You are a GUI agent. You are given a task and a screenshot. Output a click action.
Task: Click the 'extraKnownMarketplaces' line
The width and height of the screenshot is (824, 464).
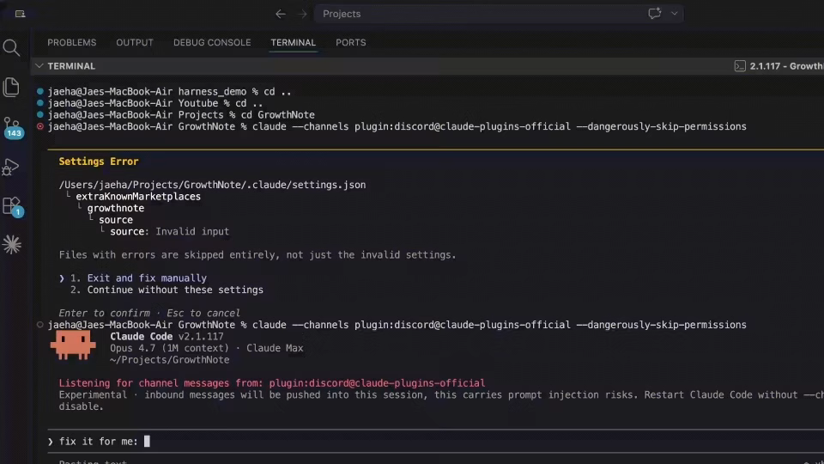(138, 196)
